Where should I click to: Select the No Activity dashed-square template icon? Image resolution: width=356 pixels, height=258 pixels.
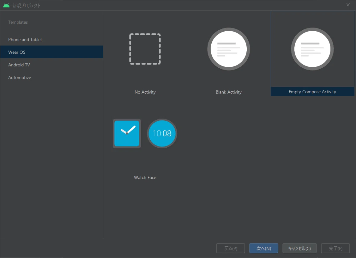point(145,49)
